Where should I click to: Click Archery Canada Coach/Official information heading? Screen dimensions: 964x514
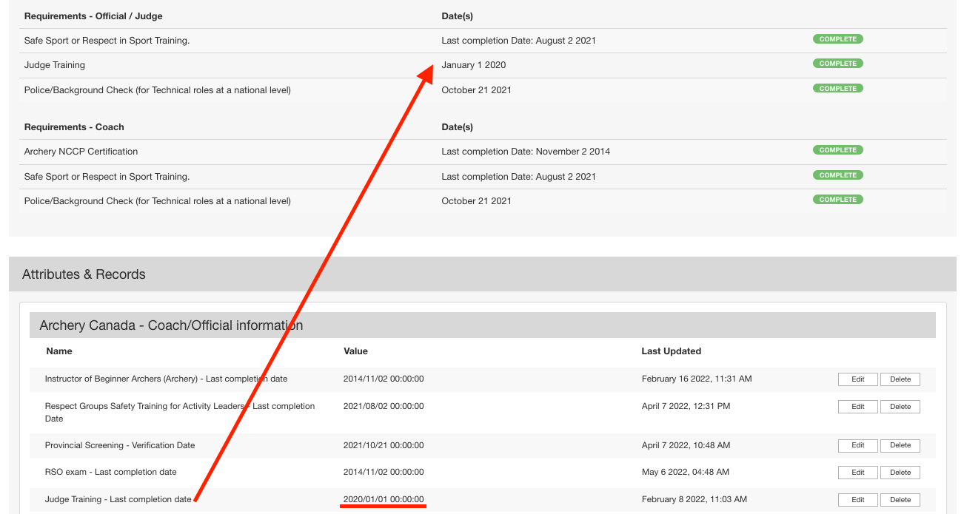171,325
